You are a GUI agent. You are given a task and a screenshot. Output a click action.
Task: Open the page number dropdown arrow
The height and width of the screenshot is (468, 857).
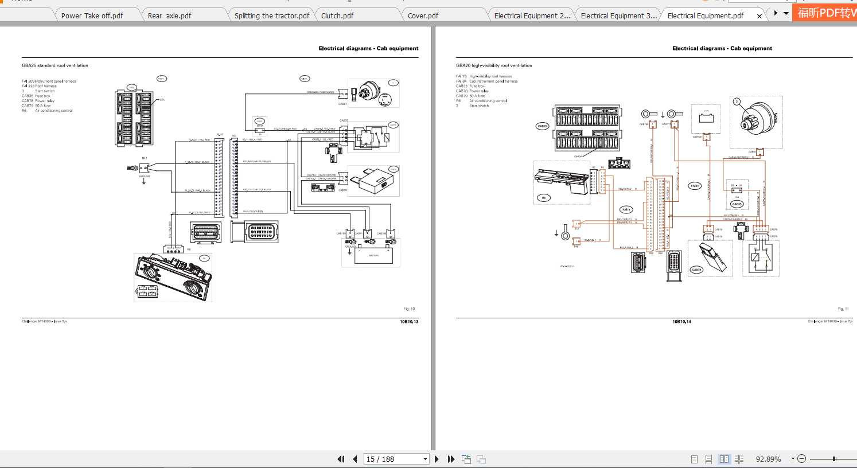click(x=425, y=459)
